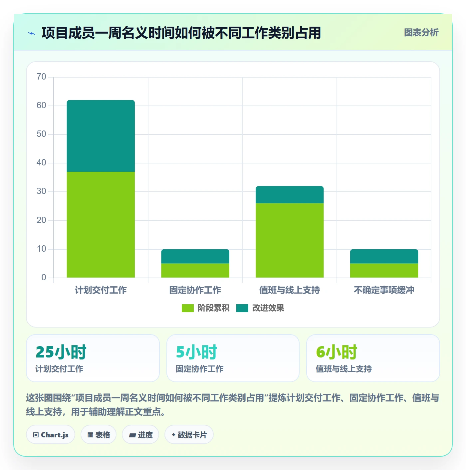This screenshot has width=466, height=470.
Task: Click the 固定协作工作 x-axis label
Action: 195,290
